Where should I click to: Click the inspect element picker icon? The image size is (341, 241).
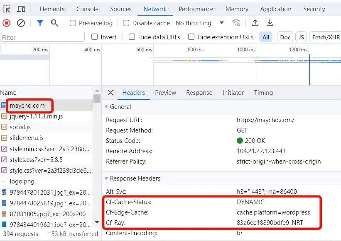pyautogui.click(x=7, y=9)
